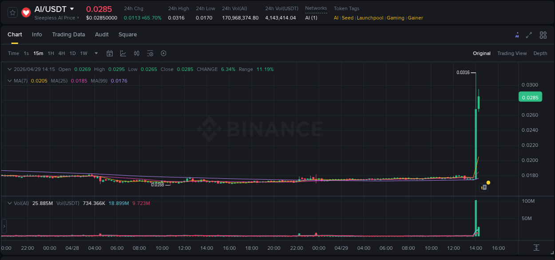Toggle the favorite star for AI/USDT
The width and height of the screenshot is (555, 260).
point(12,12)
